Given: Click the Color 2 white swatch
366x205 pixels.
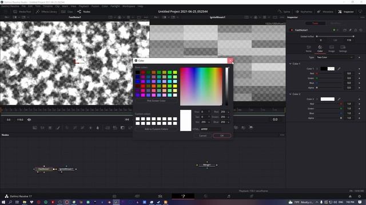Looking at the screenshot, I should tap(328, 99).
